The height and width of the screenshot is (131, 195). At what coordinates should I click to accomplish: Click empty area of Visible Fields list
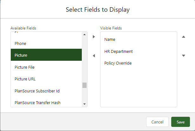pyautogui.click(x=138, y=89)
